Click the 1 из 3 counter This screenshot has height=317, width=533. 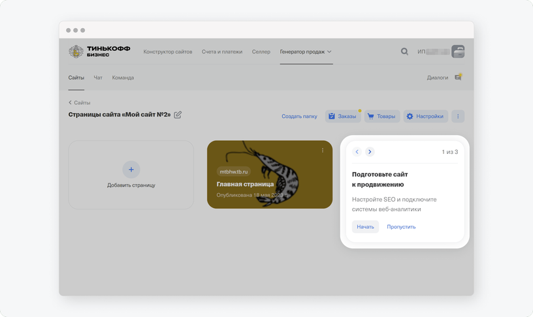tap(450, 152)
